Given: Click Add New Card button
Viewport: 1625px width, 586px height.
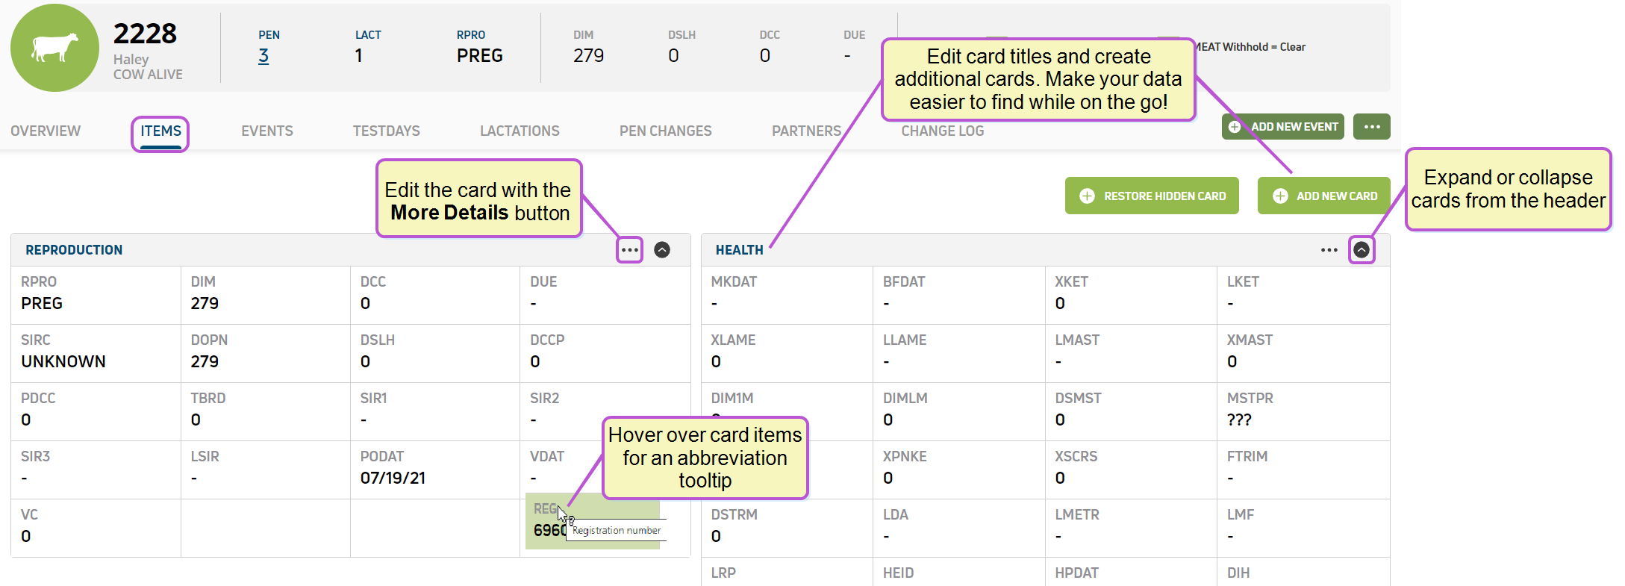Looking at the screenshot, I should [x=1324, y=196].
